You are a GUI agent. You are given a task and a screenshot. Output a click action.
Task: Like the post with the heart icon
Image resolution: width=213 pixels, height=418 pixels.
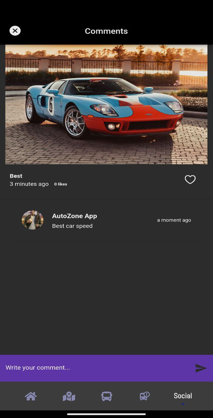click(x=190, y=180)
